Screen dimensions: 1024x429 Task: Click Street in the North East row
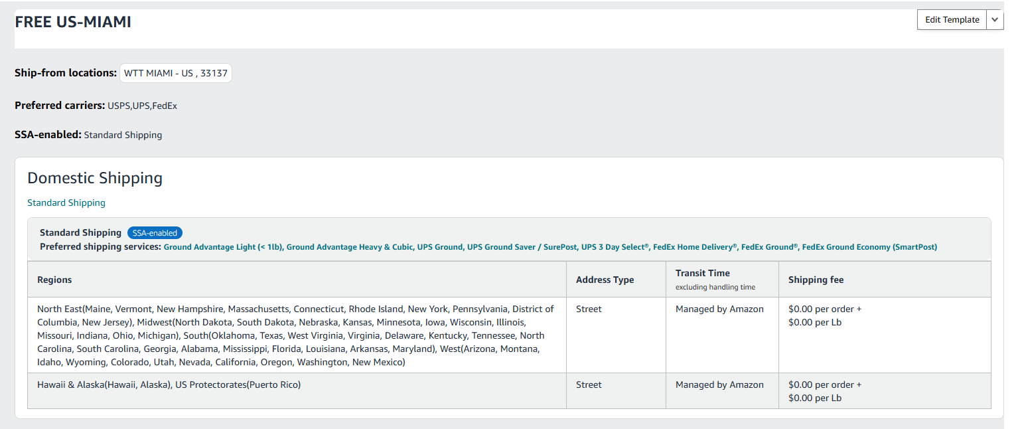point(589,309)
